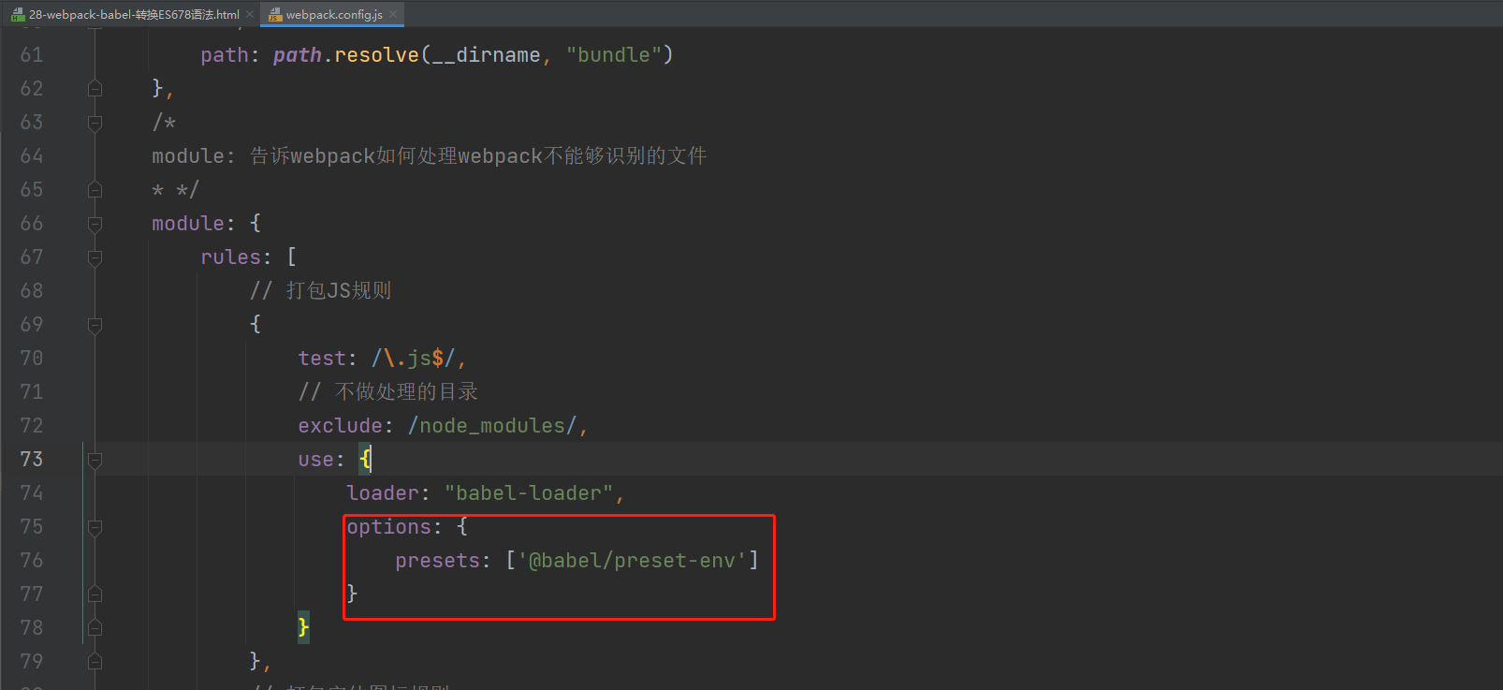Click the italic path identifier before .resolve
Viewport: 1503px width, 690px height.
pos(298,55)
